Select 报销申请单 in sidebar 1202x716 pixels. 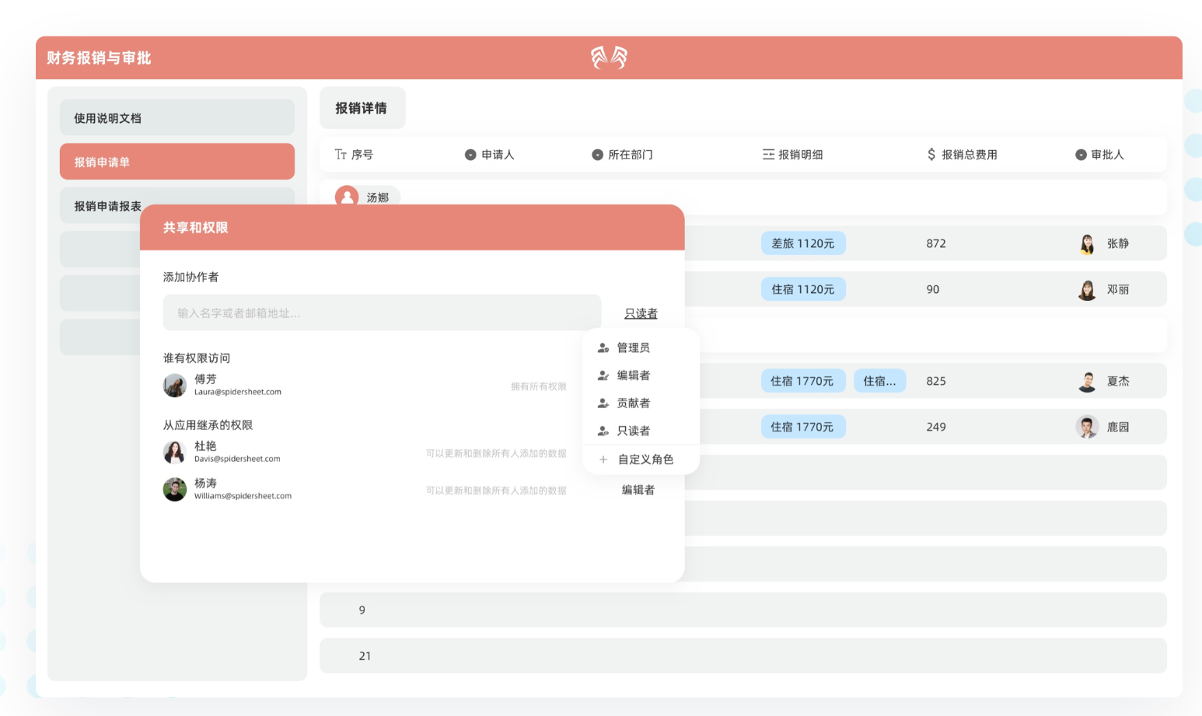click(177, 162)
